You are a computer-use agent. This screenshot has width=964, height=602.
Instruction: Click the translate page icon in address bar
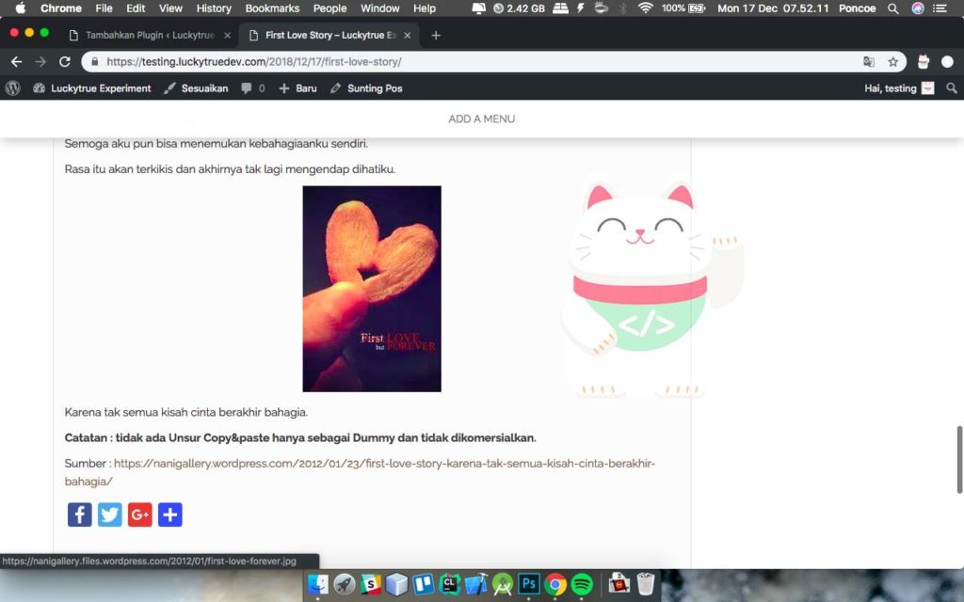(868, 62)
